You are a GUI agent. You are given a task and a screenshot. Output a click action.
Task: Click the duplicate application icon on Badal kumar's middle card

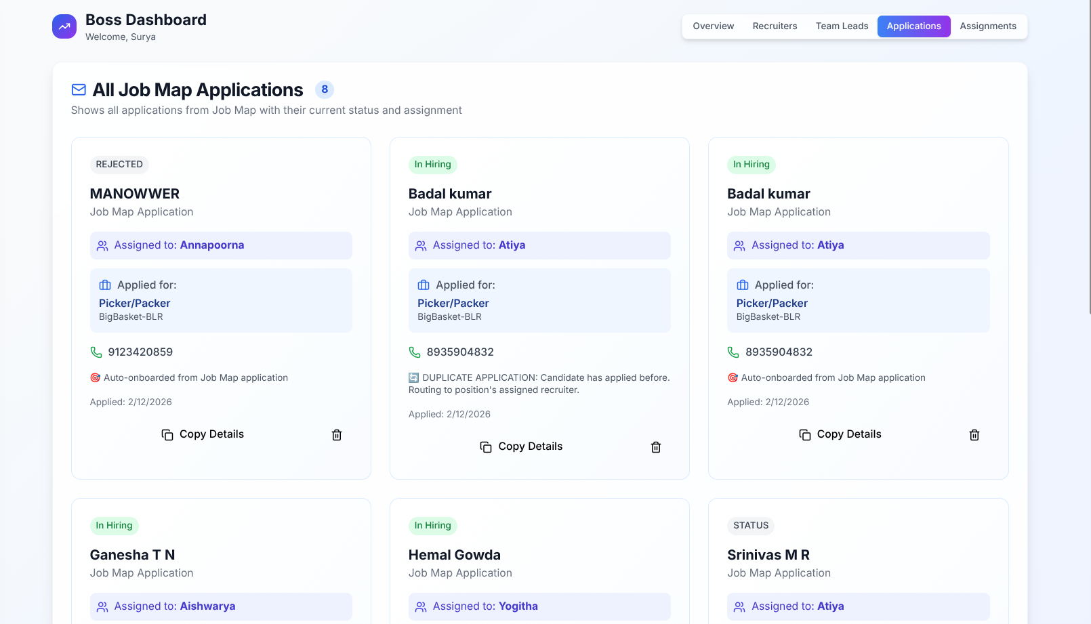coord(413,377)
